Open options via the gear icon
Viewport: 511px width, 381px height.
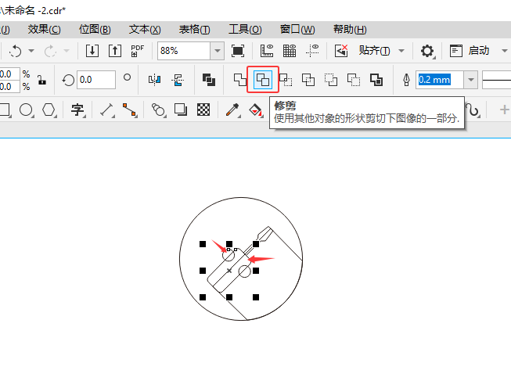pyautogui.click(x=427, y=51)
